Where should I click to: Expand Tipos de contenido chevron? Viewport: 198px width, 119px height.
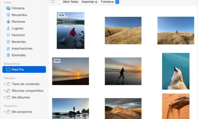coord(4,84)
